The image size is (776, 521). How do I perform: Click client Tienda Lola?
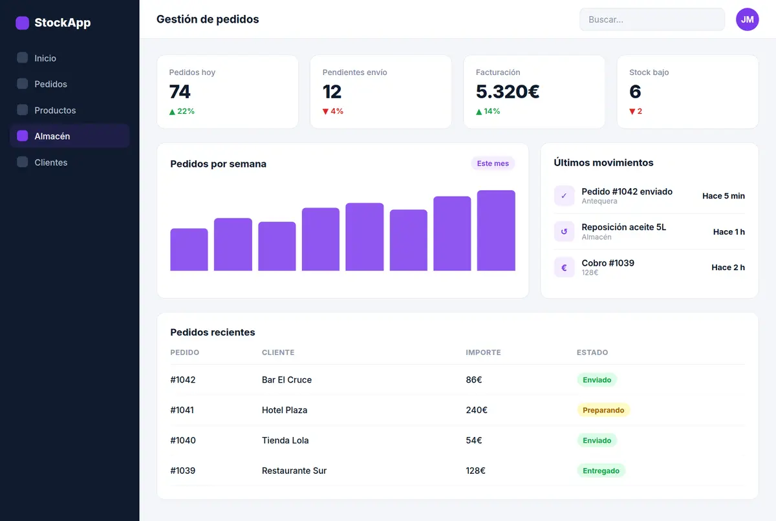(x=285, y=440)
